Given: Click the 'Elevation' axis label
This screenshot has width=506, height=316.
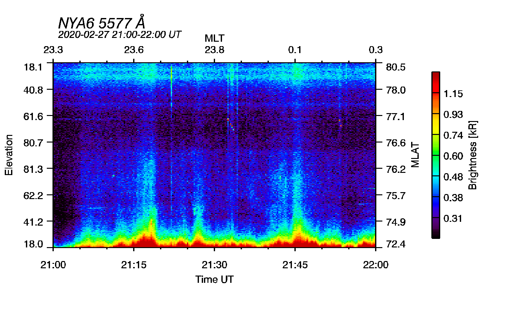Looking at the screenshot, I should click(x=9, y=155).
